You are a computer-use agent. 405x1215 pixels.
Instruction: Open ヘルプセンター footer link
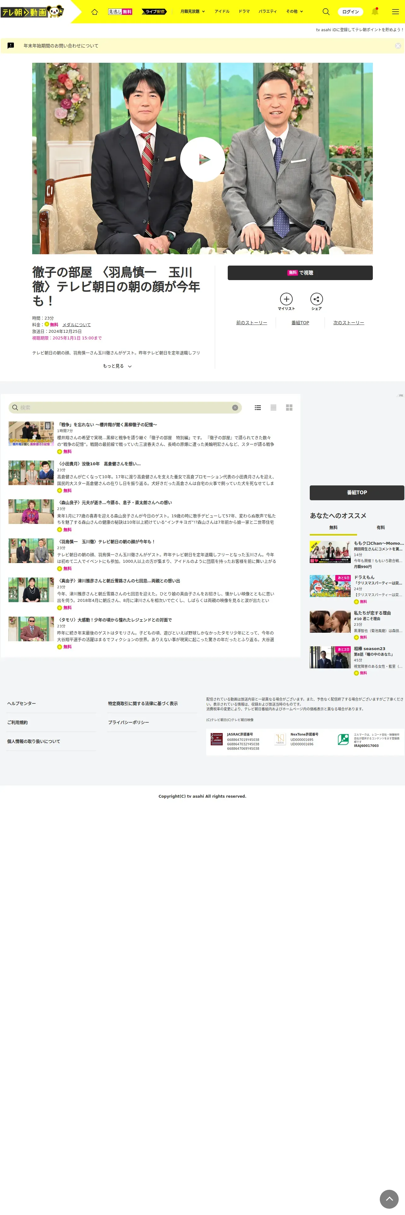click(x=21, y=703)
